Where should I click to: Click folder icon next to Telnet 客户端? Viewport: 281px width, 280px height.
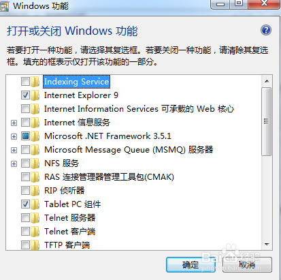(x=35, y=232)
